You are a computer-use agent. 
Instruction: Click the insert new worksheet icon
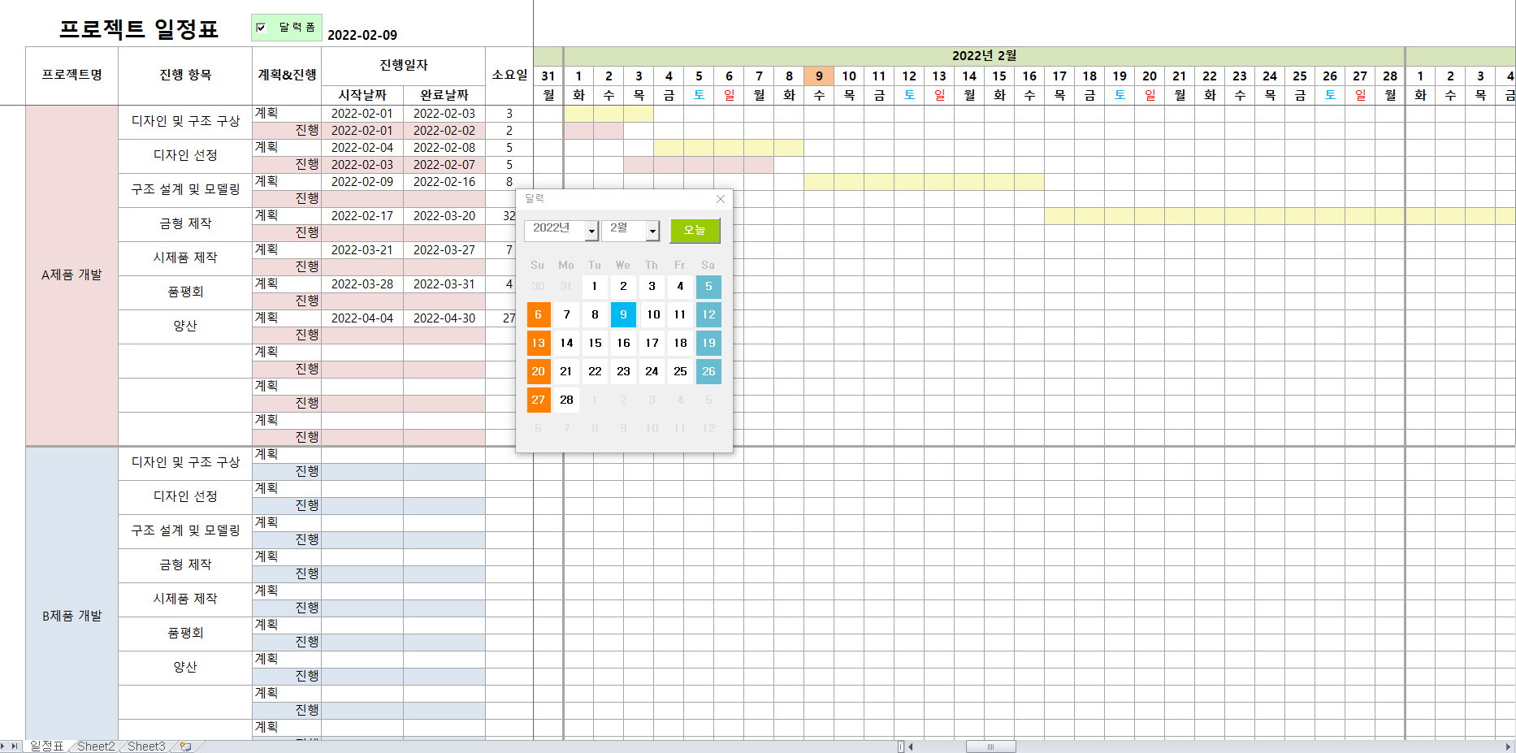click(x=186, y=747)
